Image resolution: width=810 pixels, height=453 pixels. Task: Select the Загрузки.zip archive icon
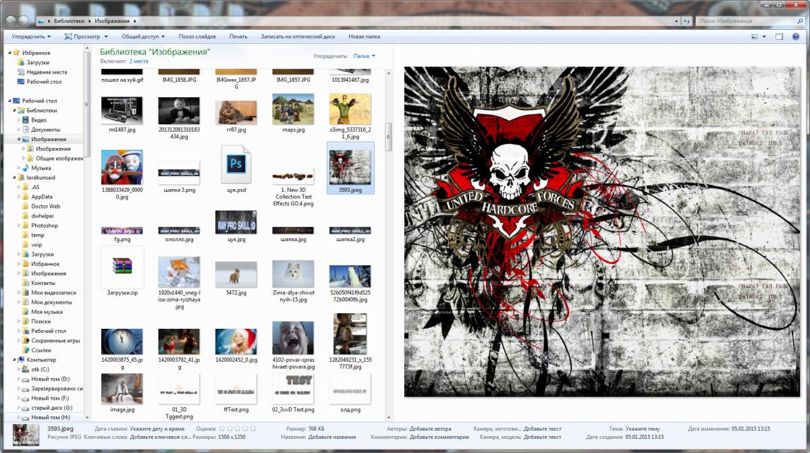coord(122,267)
